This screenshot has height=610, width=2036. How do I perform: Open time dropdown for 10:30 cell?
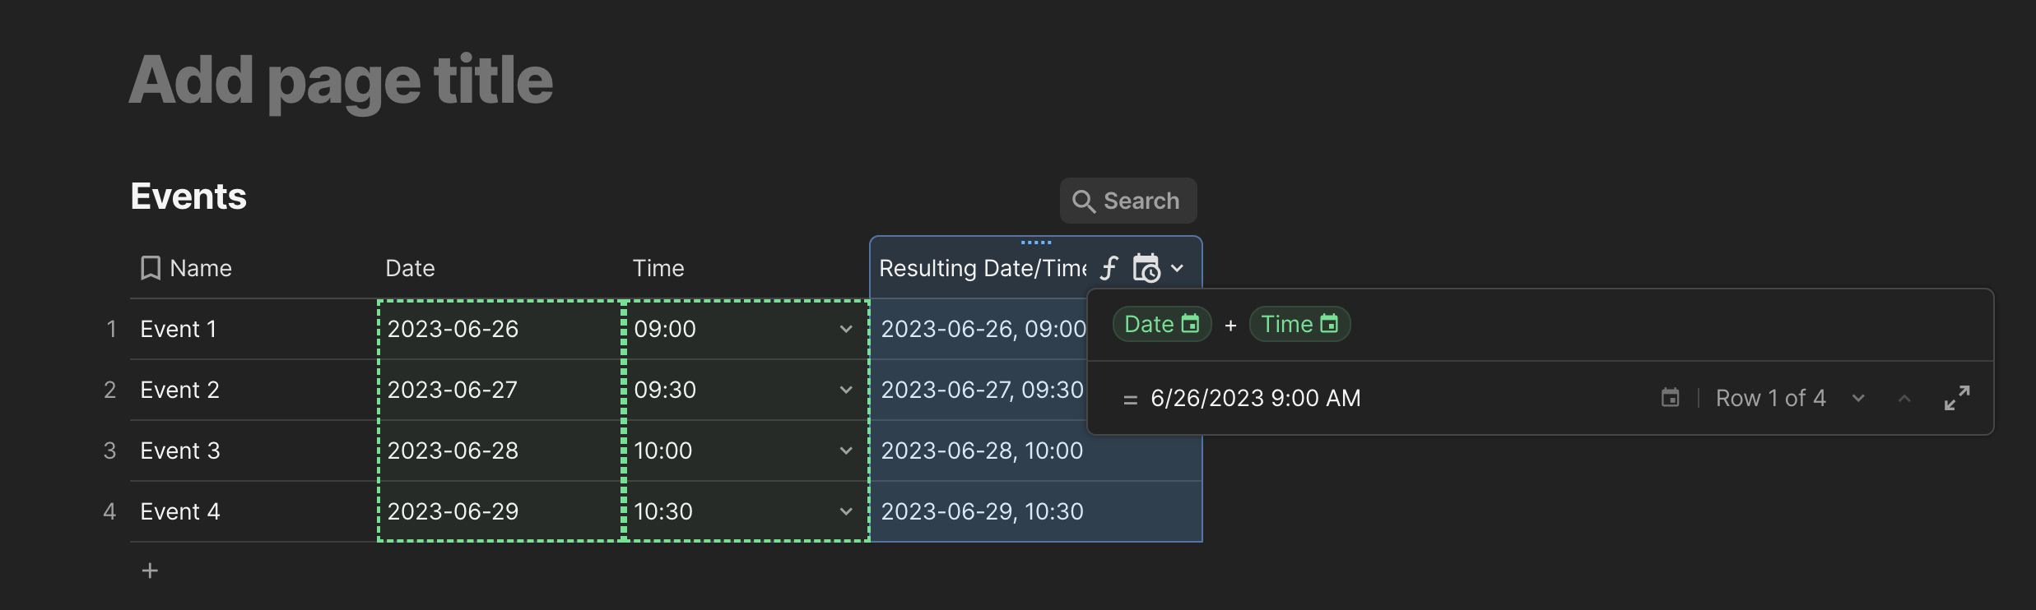coord(845,511)
